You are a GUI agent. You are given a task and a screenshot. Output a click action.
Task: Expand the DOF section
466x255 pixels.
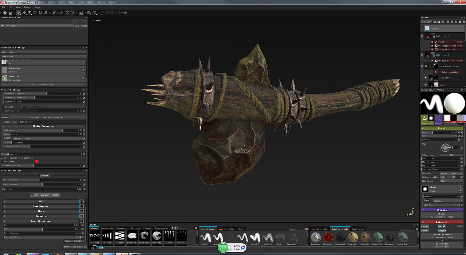[4, 201]
